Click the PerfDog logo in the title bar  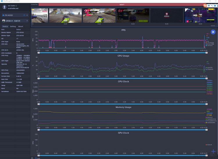[x=2, y=1]
